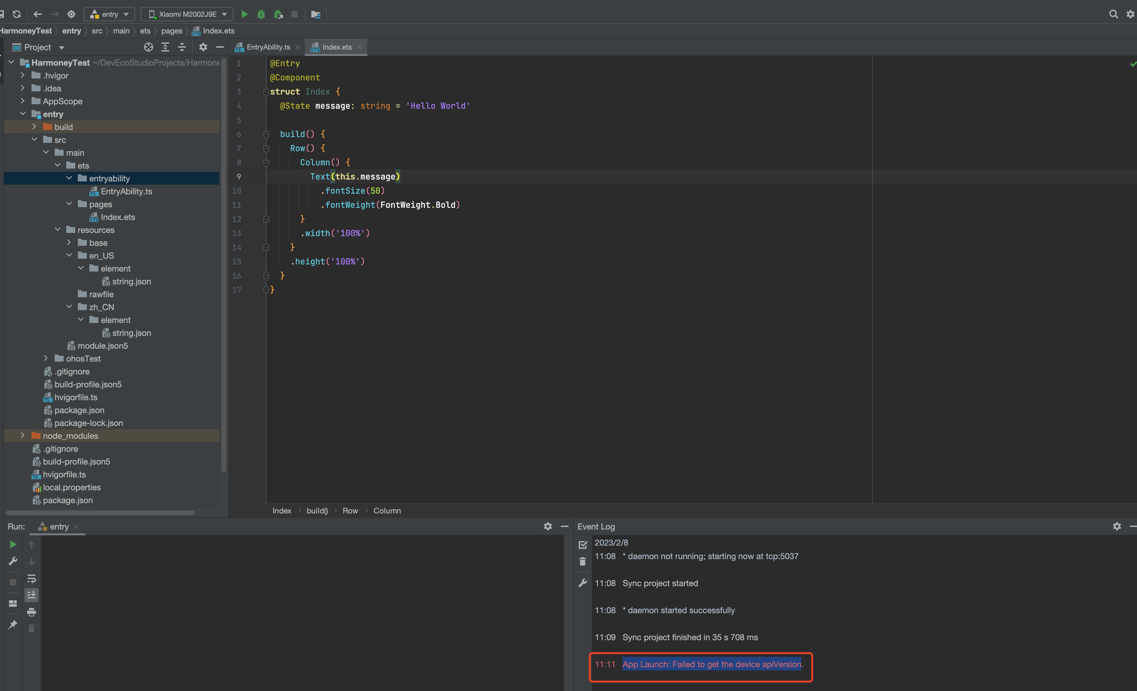The width and height of the screenshot is (1137, 691).
Task: Clear Event Log with the trash icon
Action: click(x=583, y=561)
